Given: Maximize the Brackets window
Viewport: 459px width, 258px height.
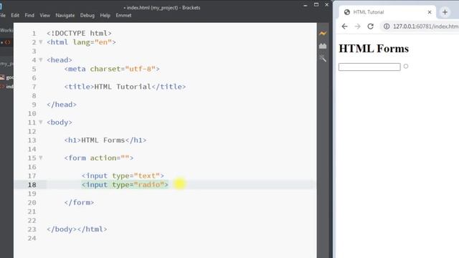Looking at the screenshot, I should pyautogui.click(x=316, y=5).
